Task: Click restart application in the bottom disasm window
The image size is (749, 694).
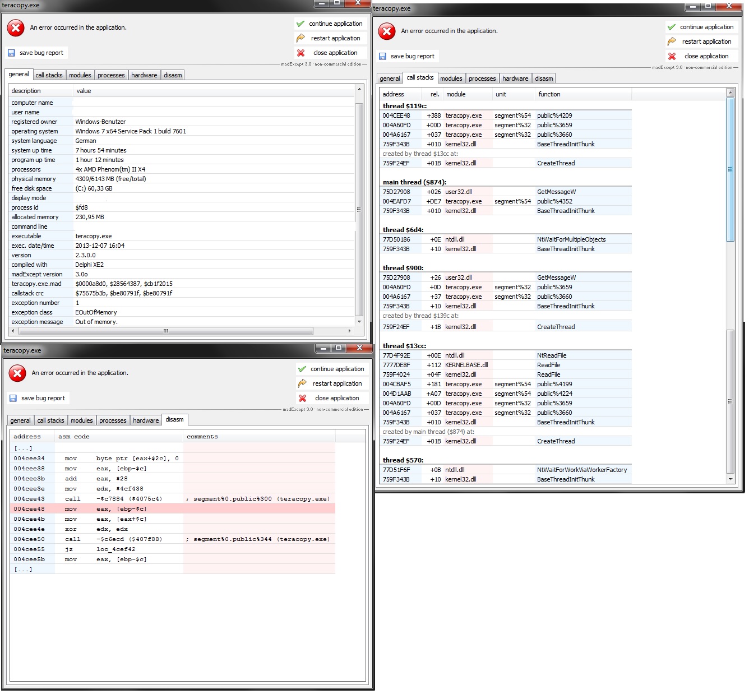Action: [332, 383]
